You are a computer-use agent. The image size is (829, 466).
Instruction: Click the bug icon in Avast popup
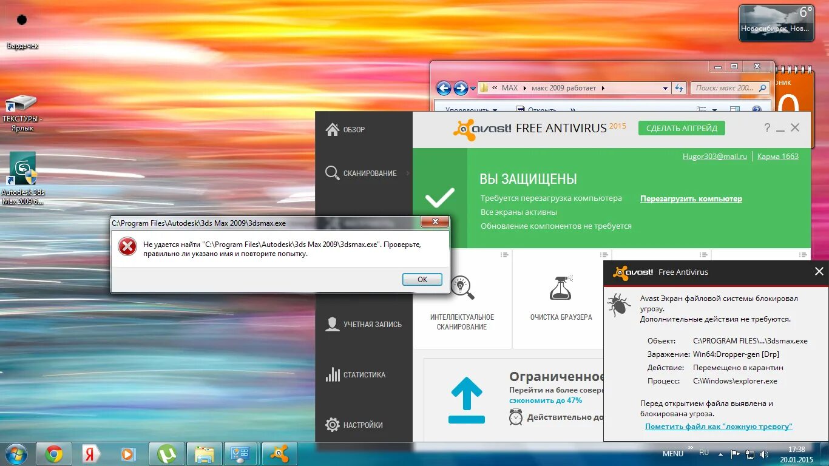tap(619, 305)
